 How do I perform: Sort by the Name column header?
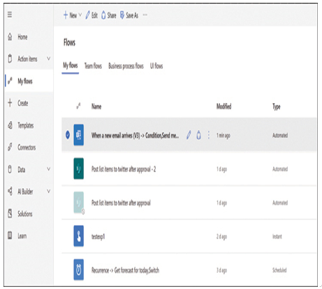pyautogui.click(x=96, y=107)
